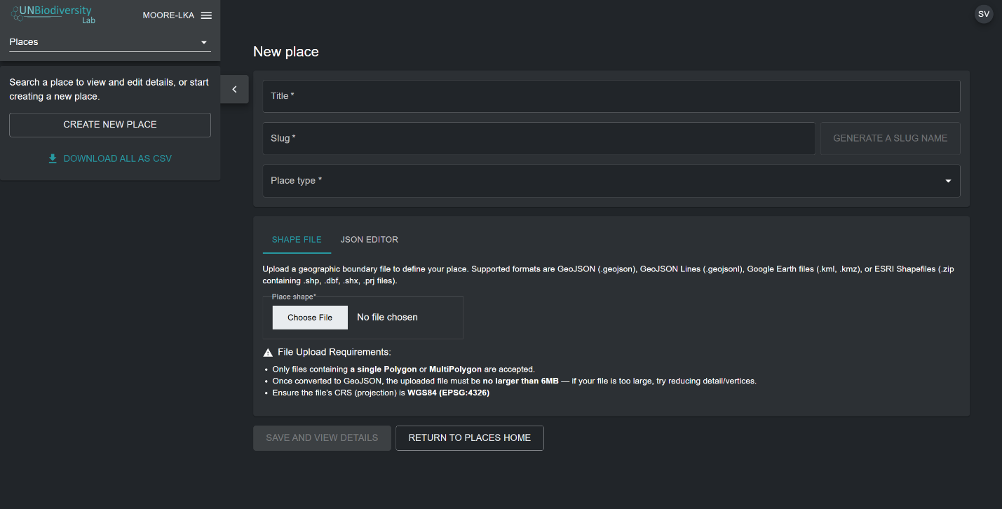Collapse the sidebar with the left chevron
The image size is (1002, 509).
click(234, 89)
